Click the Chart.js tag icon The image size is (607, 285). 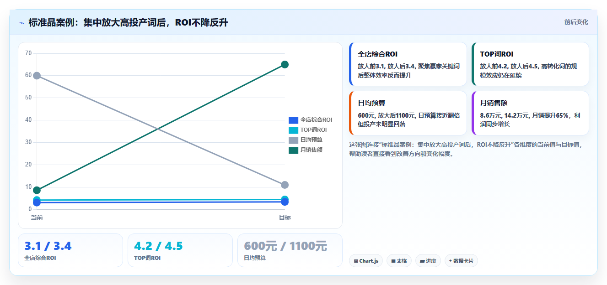(356, 261)
